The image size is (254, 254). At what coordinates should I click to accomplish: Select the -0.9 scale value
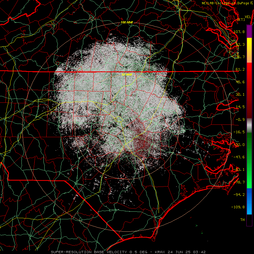240,120
